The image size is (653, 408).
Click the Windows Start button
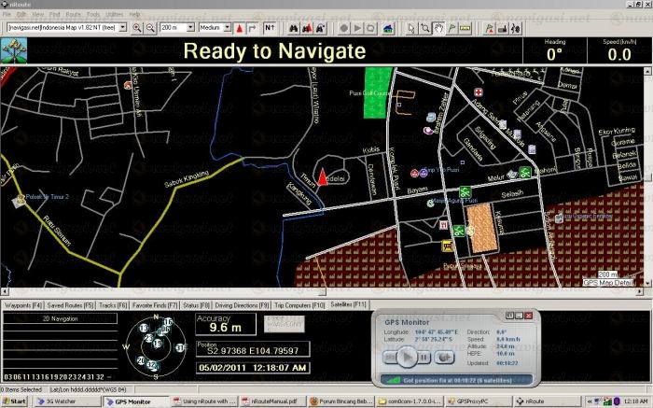click(x=15, y=401)
